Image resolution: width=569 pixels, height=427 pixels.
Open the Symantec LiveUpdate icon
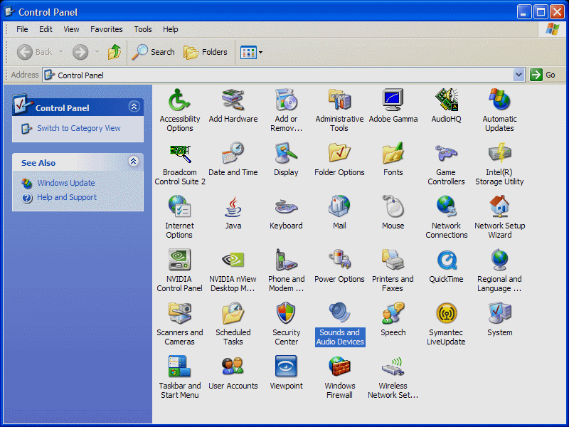click(x=446, y=314)
